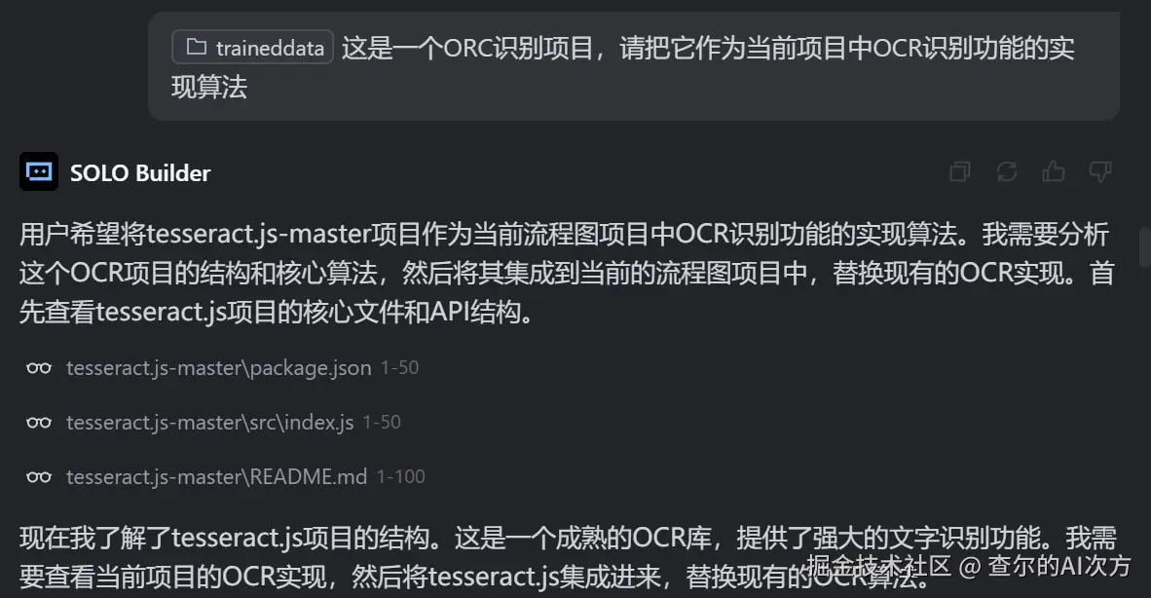
Task: Click the 掘金技术社区 watermark text
Action: 879,566
